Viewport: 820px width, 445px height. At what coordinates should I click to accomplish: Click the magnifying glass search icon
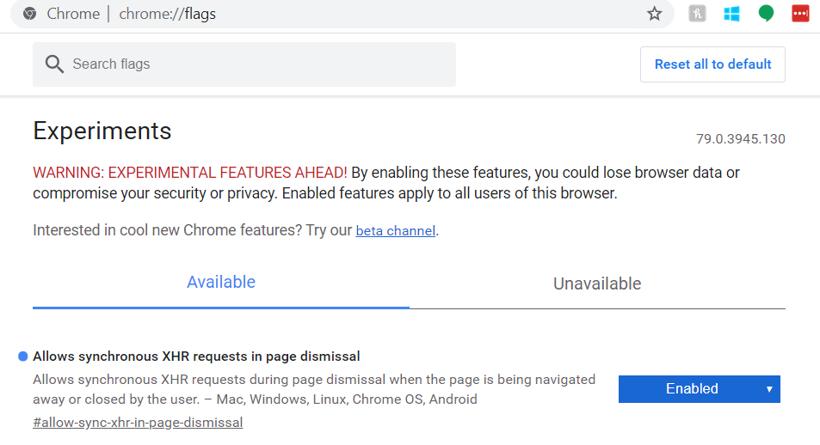pyautogui.click(x=54, y=64)
